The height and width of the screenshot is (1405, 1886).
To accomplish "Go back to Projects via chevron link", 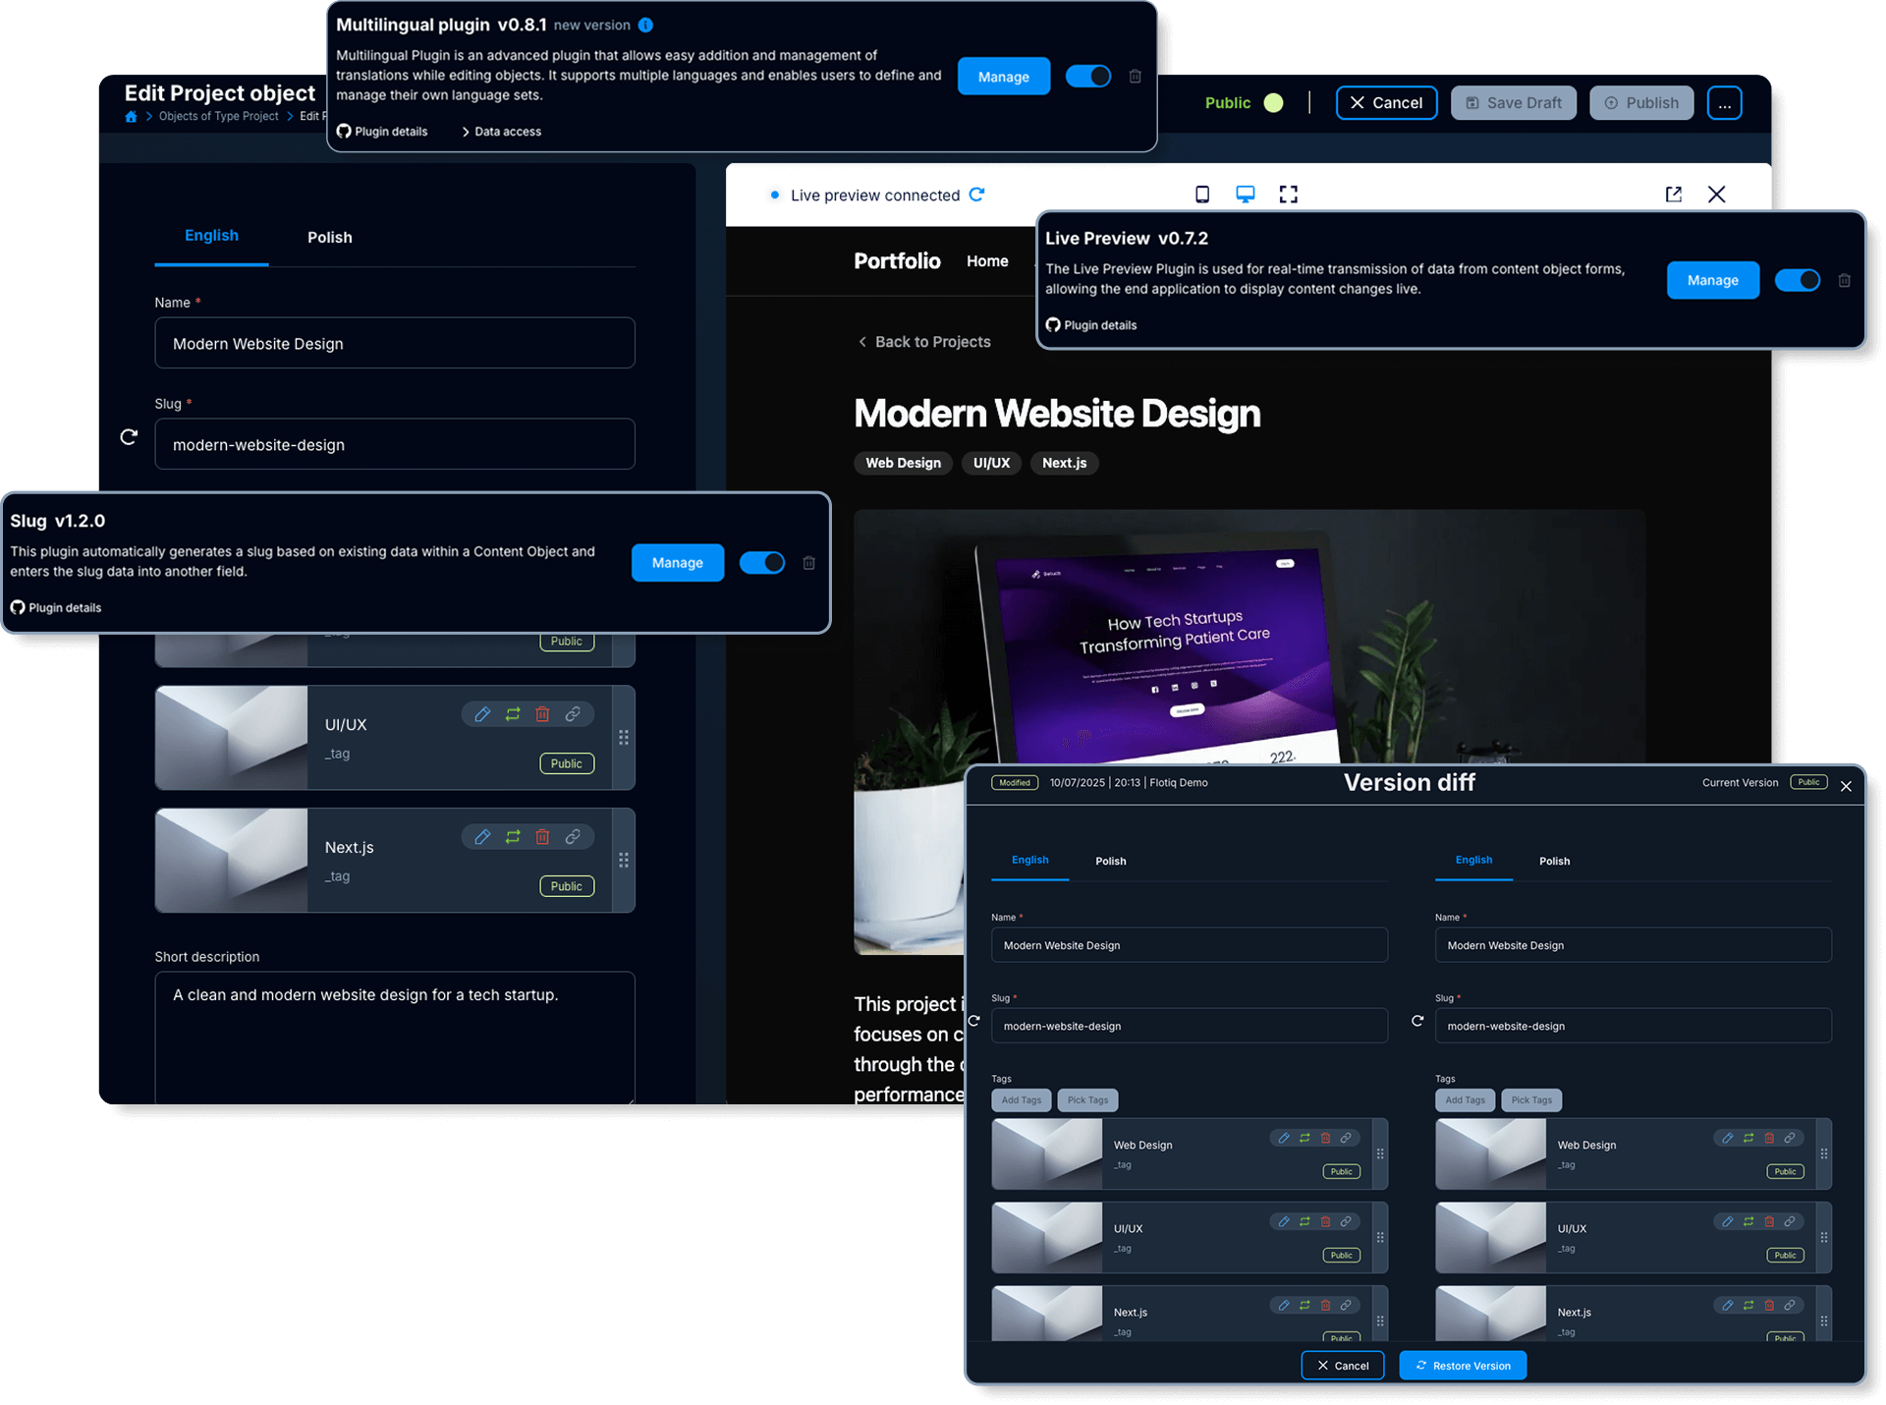I will click(923, 342).
